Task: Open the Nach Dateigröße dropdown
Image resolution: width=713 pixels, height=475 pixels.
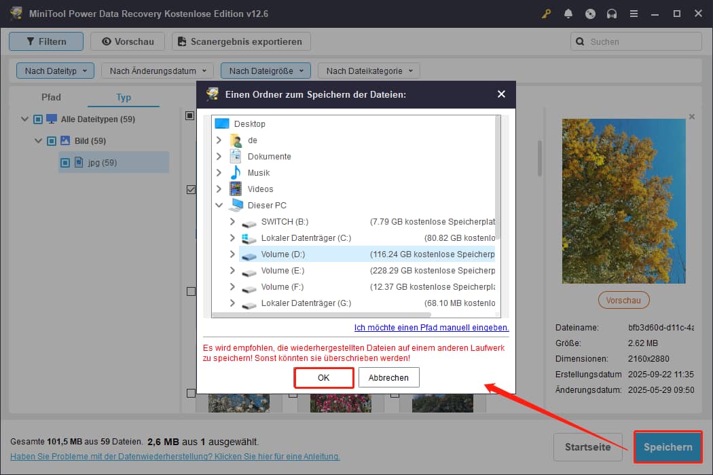Action: pyautogui.click(x=265, y=70)
